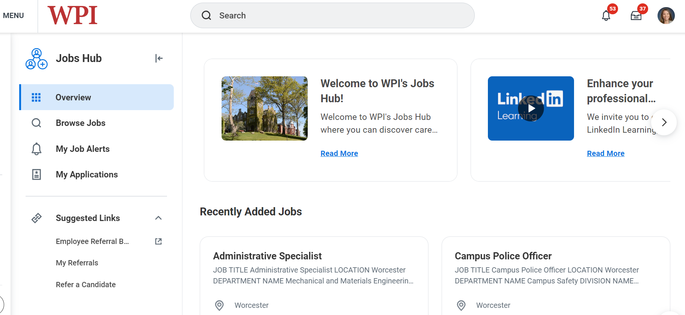The image size is (685, 315).
Task: Play the LinkedIn Learning video
Action: pos(531,108)
